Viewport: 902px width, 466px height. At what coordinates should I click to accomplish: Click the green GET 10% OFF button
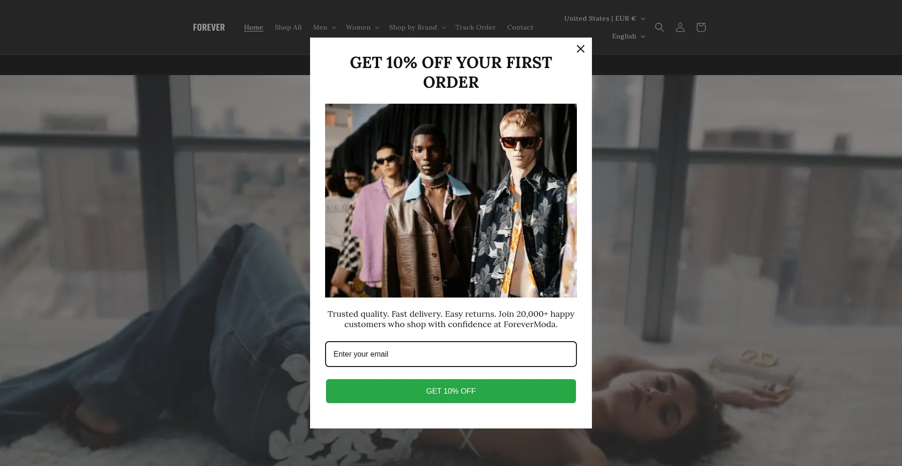pos(451,391)
